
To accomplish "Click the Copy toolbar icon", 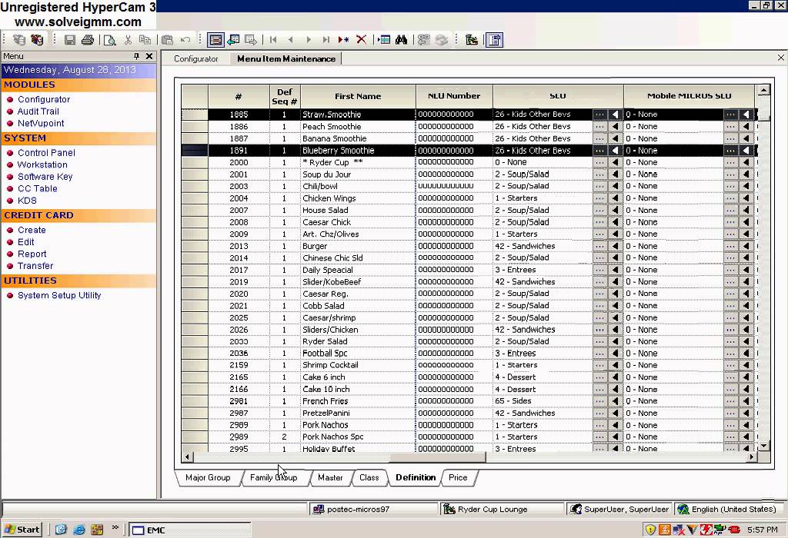I will [x=145, y=40].
